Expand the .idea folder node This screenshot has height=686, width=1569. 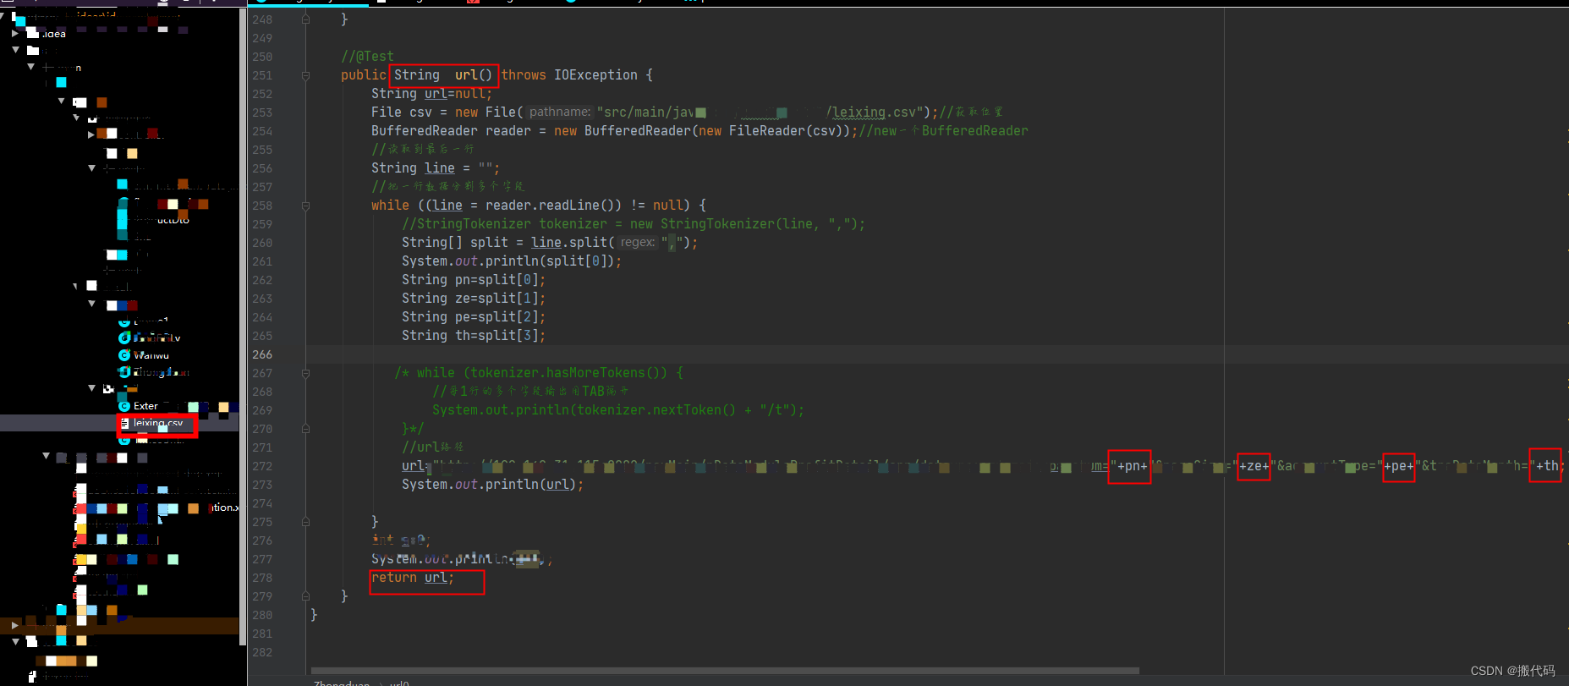[15, 34]
